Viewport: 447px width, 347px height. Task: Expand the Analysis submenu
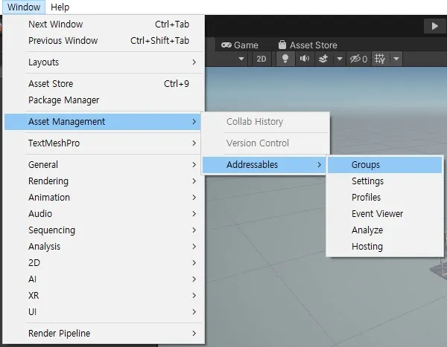point(104,247)
